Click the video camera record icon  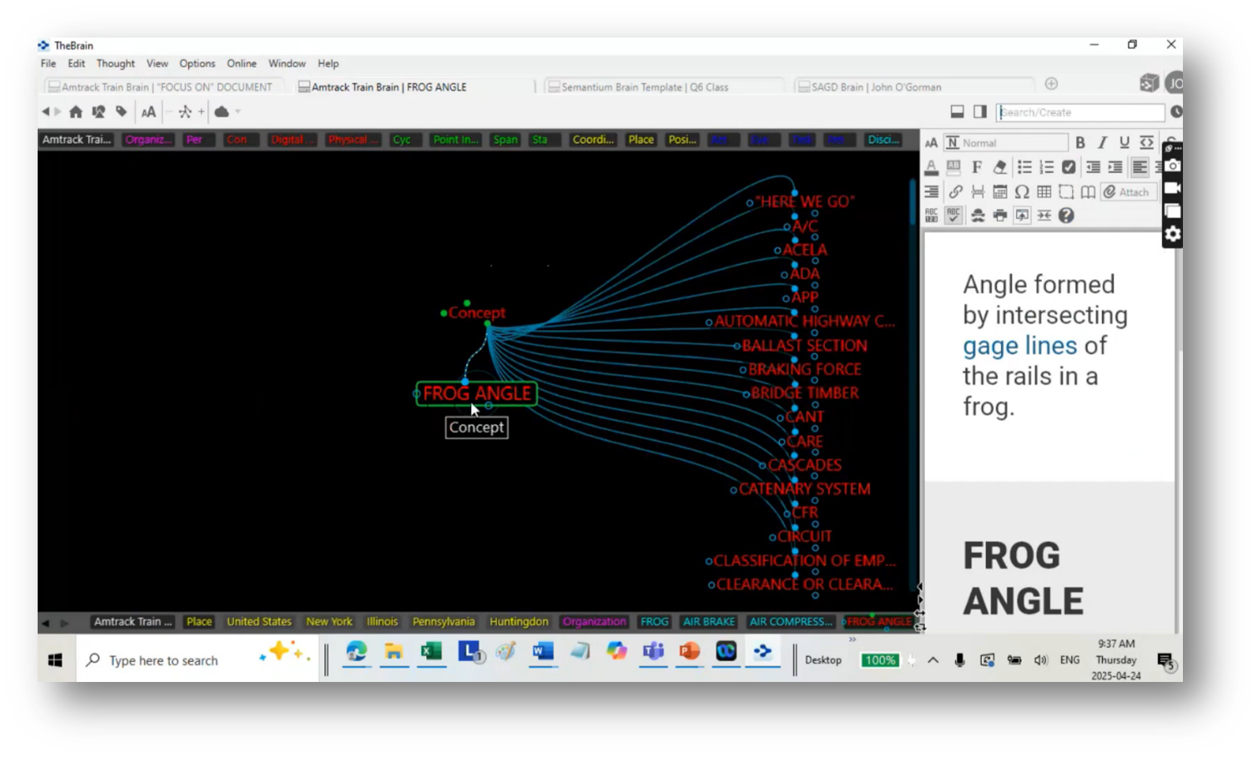click(x=1173, y=188)
